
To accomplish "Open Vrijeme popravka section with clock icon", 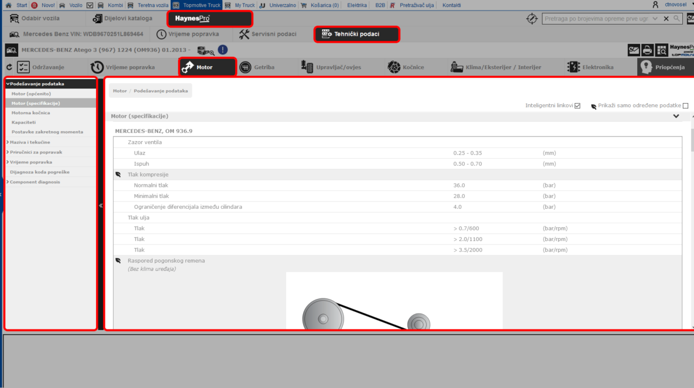I will 123,67.
